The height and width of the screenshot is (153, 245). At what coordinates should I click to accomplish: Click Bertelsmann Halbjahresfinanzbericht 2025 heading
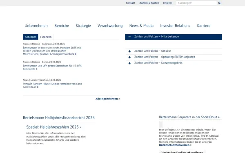coord(59,118)
